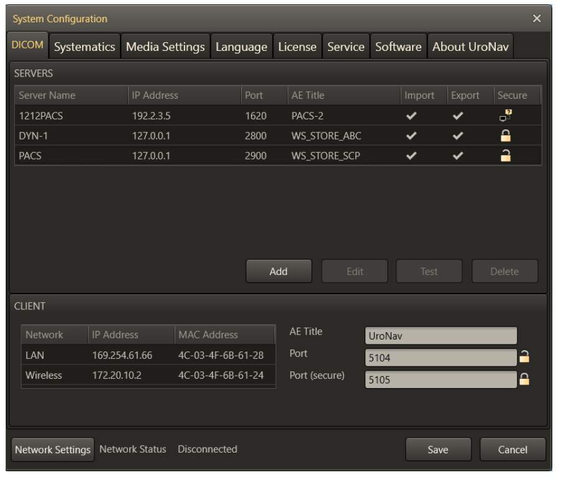The width and height of the screenshot is (561, 488).
Task: Switch to the Language tab
Action: coord(242,47)
